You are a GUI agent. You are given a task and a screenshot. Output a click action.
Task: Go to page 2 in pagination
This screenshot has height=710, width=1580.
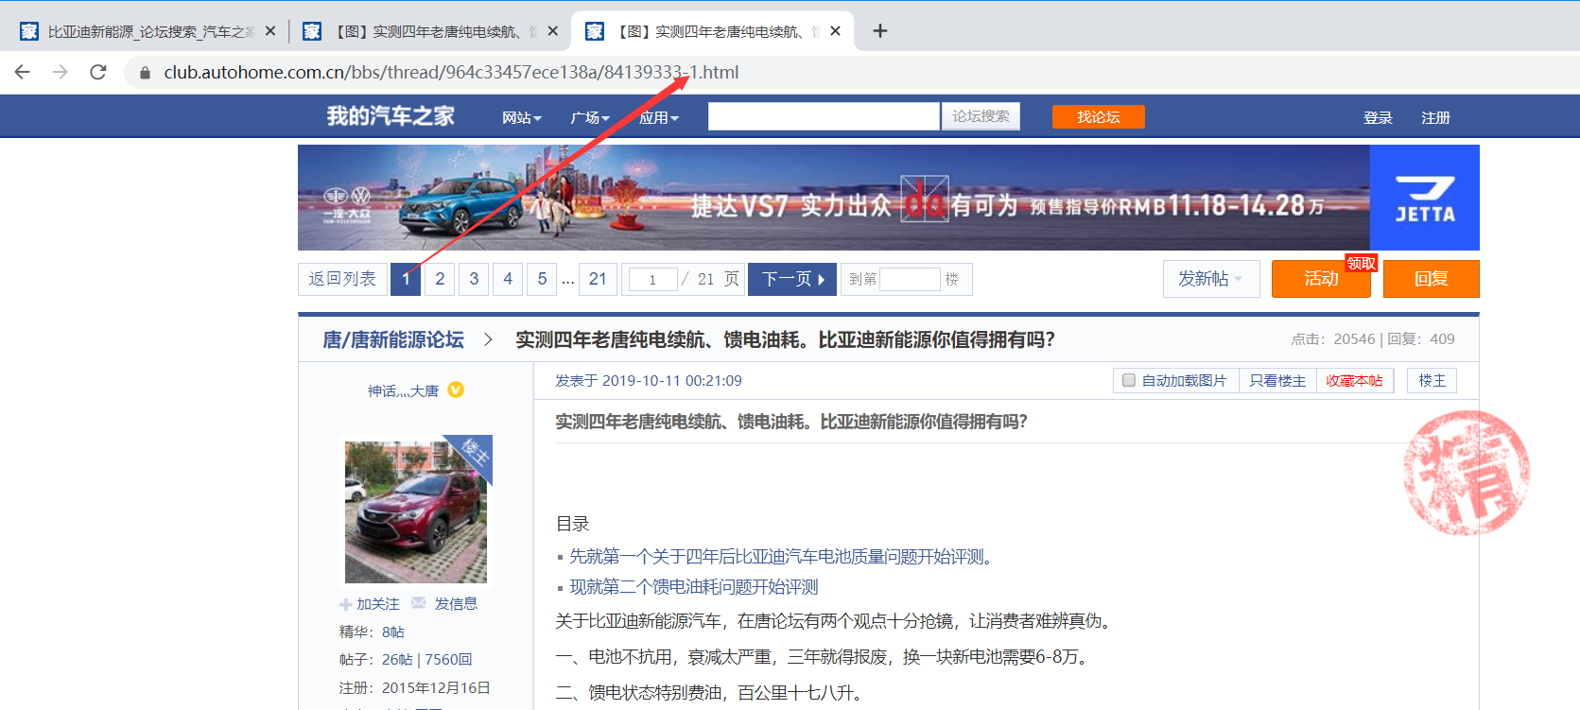pyautogui.click(x=440, y=279)
